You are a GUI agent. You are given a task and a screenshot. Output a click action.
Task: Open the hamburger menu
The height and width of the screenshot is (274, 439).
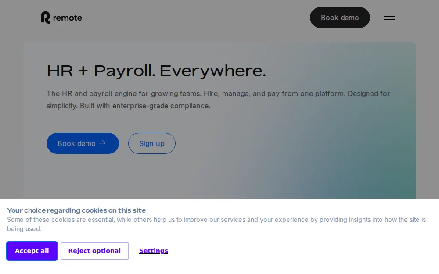[x=389, y=18]
